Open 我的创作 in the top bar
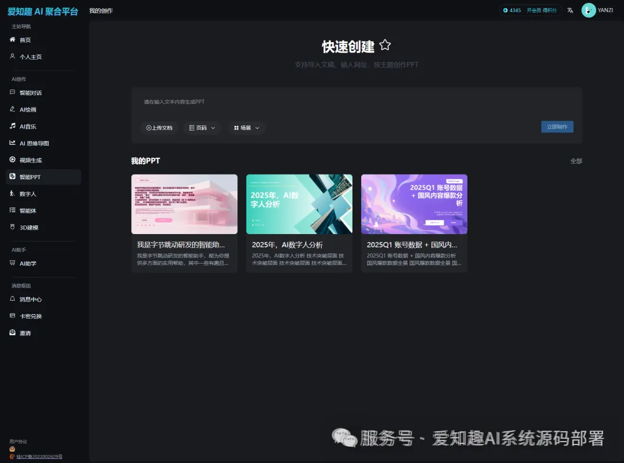The height and width of the screenshot is (463, 624). pos(101,11)
